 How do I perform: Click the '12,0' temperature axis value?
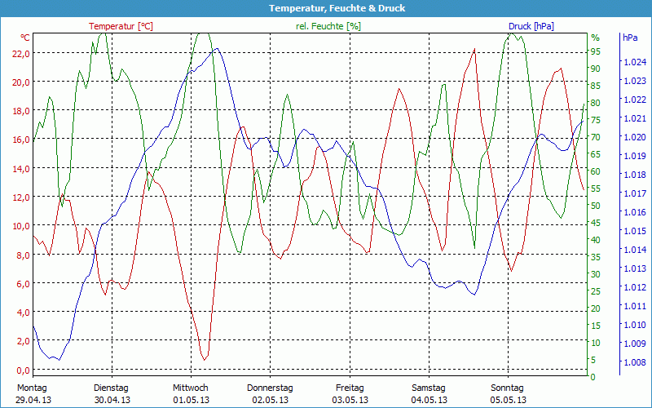point(21,197)
